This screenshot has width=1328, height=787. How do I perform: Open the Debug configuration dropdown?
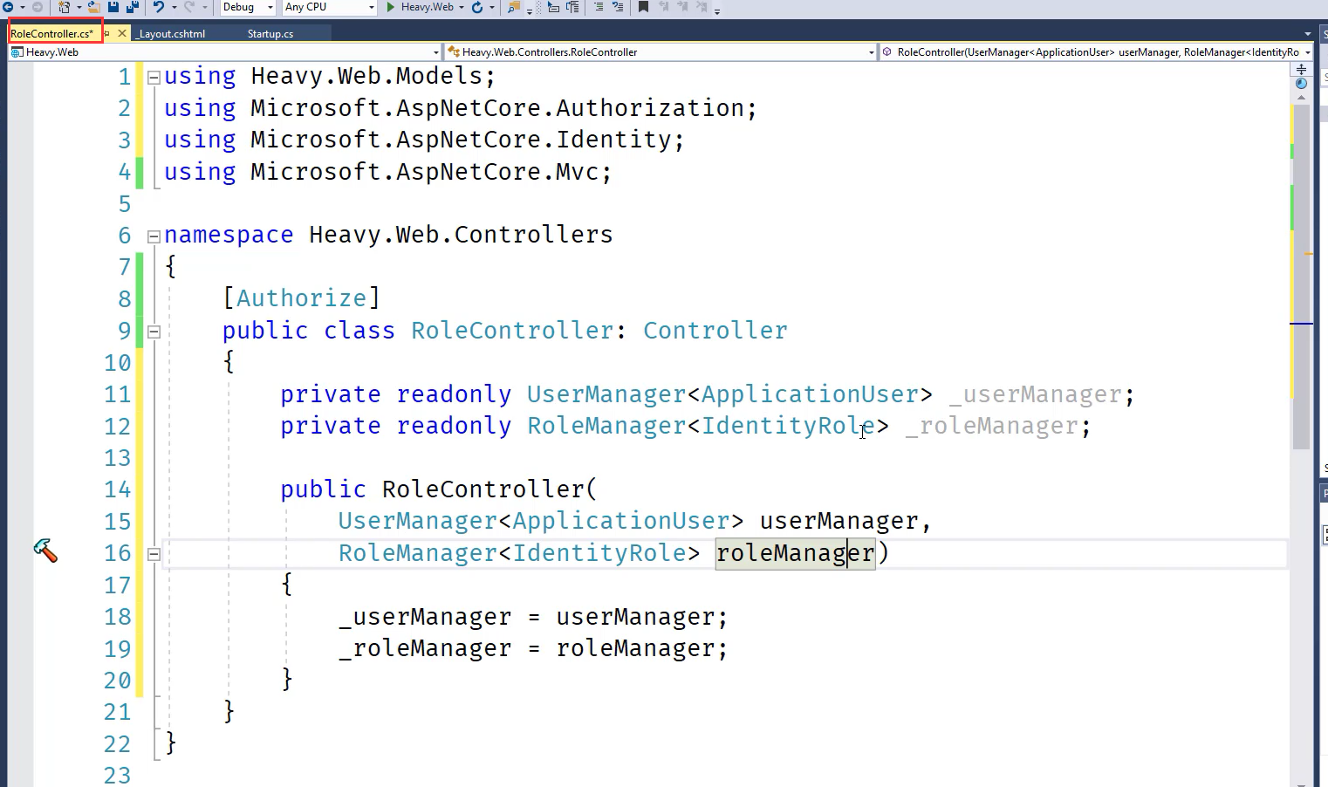click(x=248, y=7)
